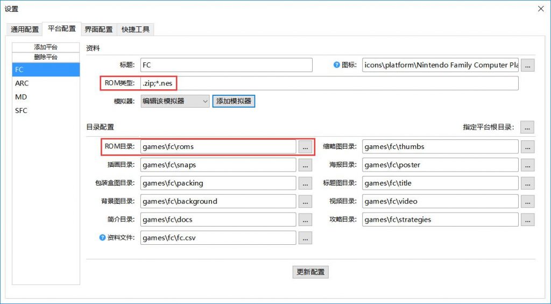This screenshot has height=304, width=551.
Task: Click 删除平台 to remove platform
Action: (46, 57)
